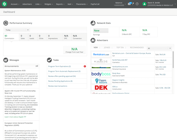
Task: Select the Recommended advertisers tab
Action: (137, 48)
